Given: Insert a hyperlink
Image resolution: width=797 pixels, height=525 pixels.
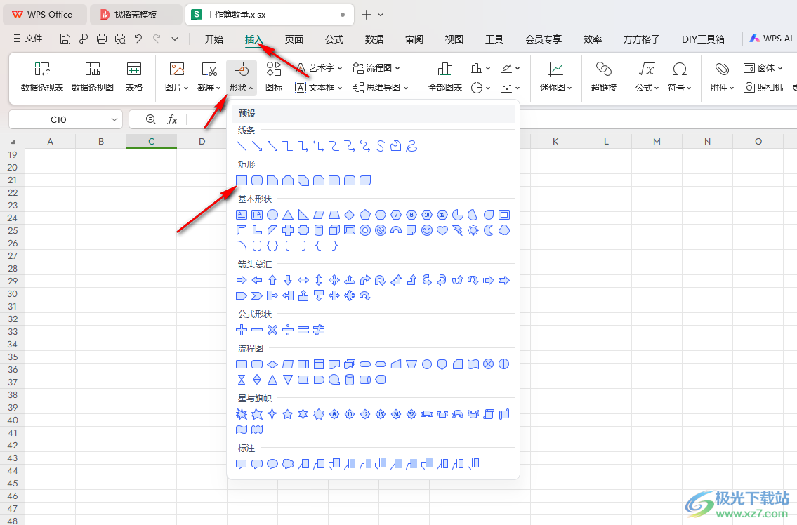Looking at the screenshot, I should [x=603, y=77].
